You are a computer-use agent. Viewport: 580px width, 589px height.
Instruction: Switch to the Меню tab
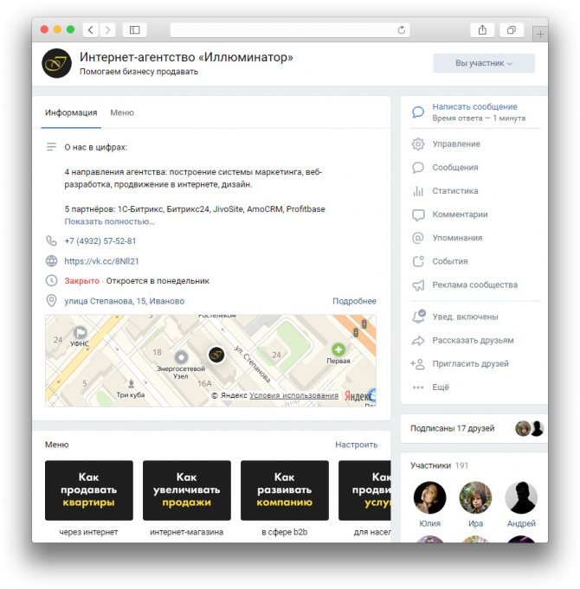[x=122, y=112]
